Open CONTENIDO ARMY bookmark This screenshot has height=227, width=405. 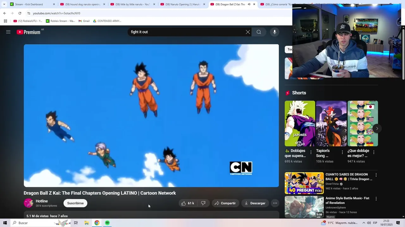[107, 21]
